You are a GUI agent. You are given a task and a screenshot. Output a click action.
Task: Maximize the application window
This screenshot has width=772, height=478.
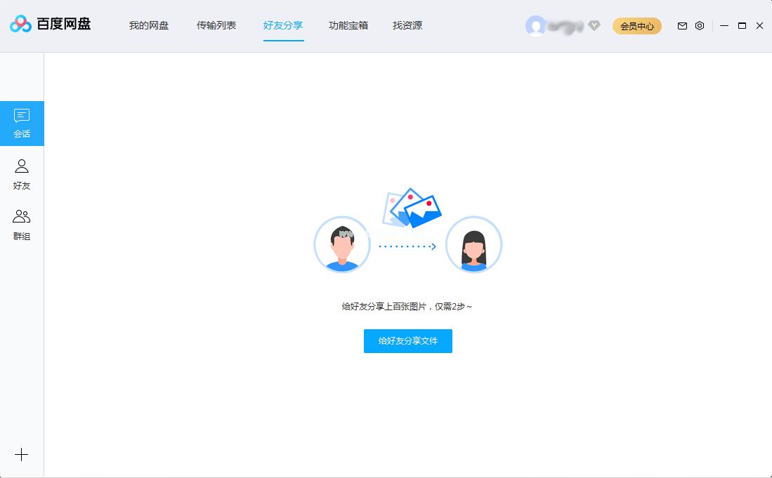click(742, 25)
